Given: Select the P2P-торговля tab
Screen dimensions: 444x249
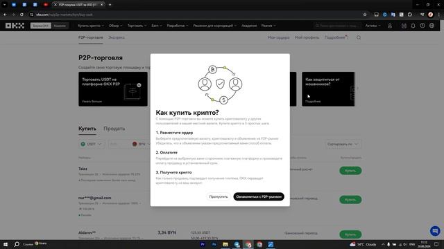Looking at the screenshot, I should (91, 37).
